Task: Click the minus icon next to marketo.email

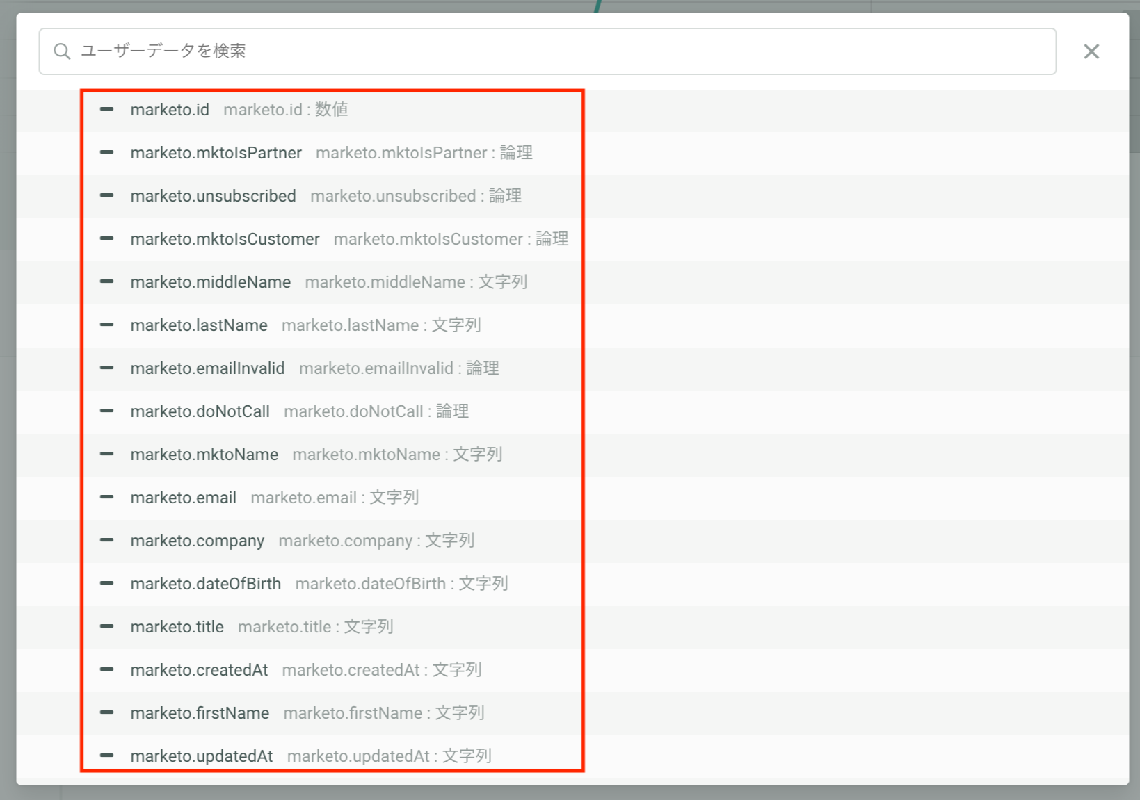Action: pos(106,497)
